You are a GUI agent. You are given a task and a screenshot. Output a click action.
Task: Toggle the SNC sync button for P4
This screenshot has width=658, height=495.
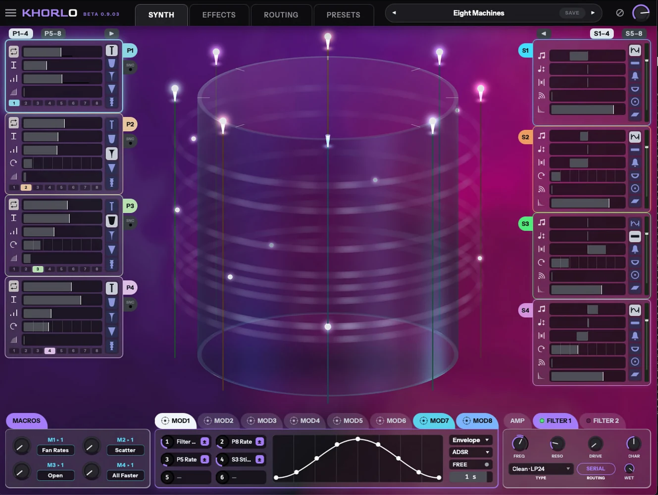point(130,304)
